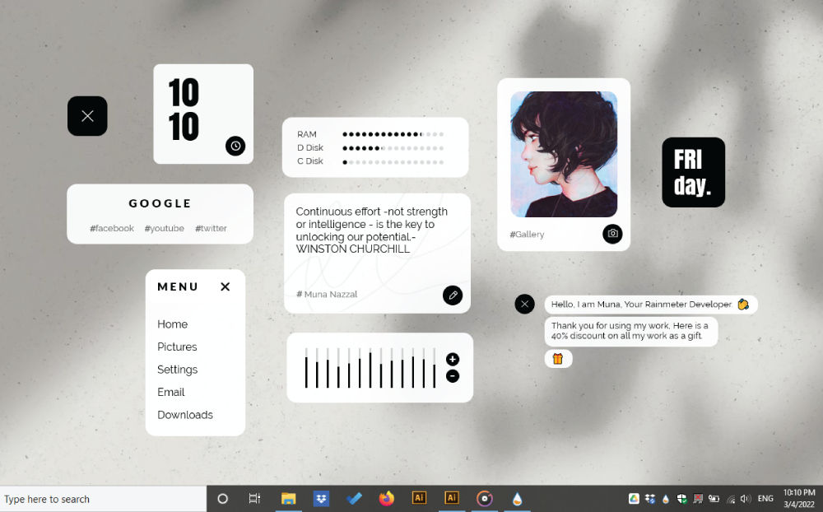The image size is (823, 512).
Task: Open Adobe Illustrator from the taskbar
Action: tap(420, 498)
